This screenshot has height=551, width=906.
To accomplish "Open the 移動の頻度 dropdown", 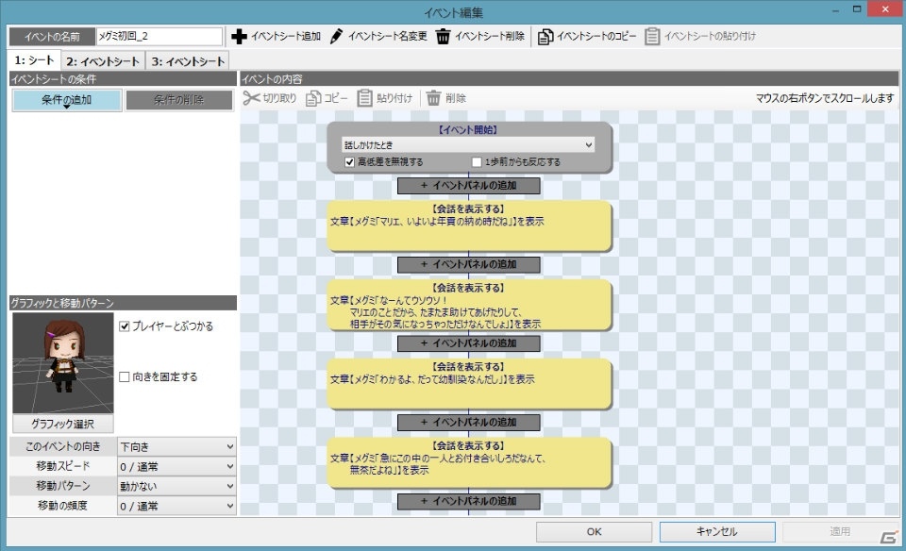I will click(176, 506).
